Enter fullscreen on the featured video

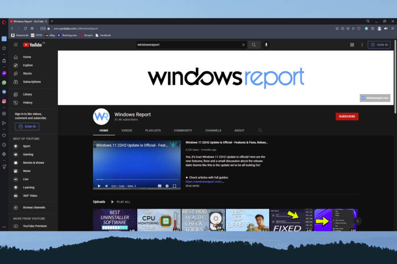(x=174, y=186)
